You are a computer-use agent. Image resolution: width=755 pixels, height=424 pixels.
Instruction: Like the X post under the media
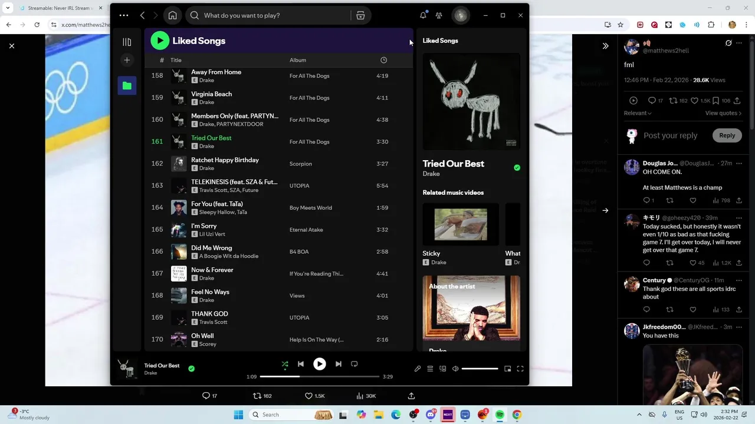tap(308, 396)
